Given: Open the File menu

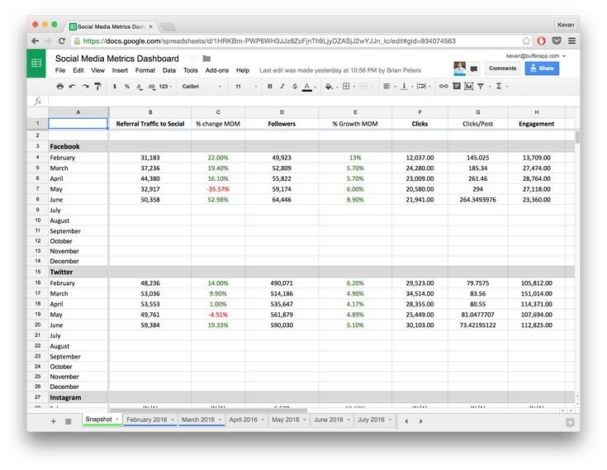Looking at the screenshot, I should pos(60,70).
